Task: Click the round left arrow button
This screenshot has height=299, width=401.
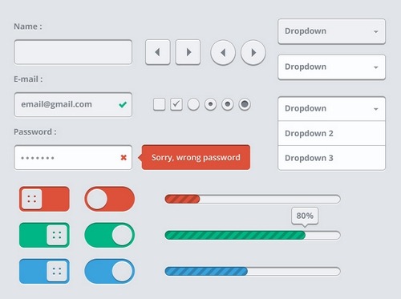Action: 223,53
